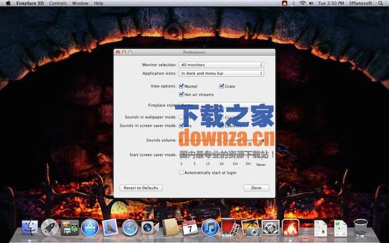Click Done to close preferences
389x243 pixels.
[256, 188]
